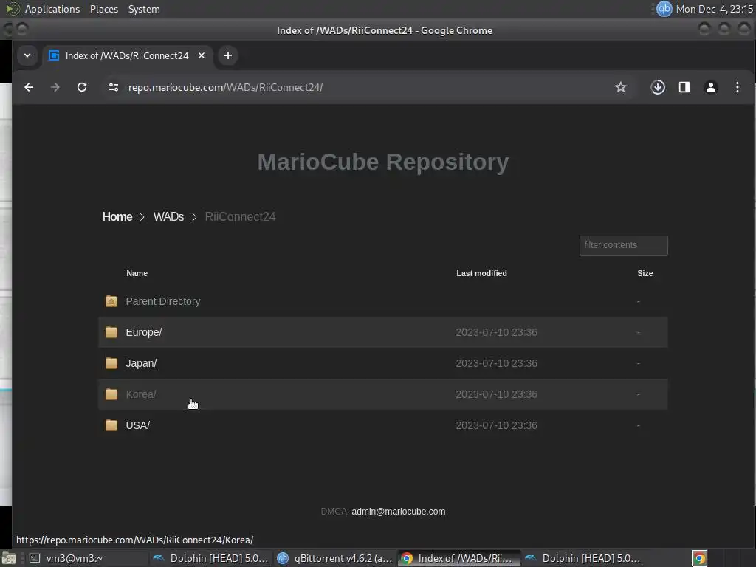Open the site information icon in address bar

point(114,87)
